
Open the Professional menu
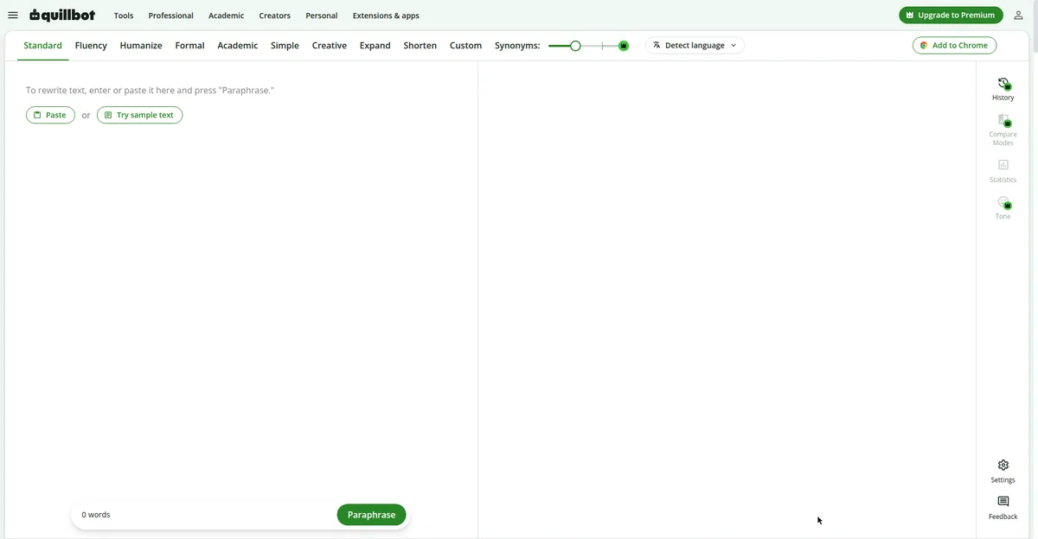point(170,16)
